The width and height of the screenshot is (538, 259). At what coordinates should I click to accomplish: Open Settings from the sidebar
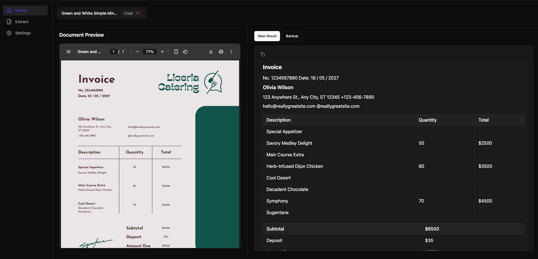(23, 33)
